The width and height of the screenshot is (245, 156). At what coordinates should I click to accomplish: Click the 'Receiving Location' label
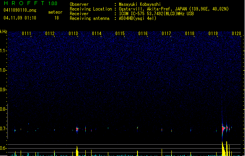tap(91, 9)
